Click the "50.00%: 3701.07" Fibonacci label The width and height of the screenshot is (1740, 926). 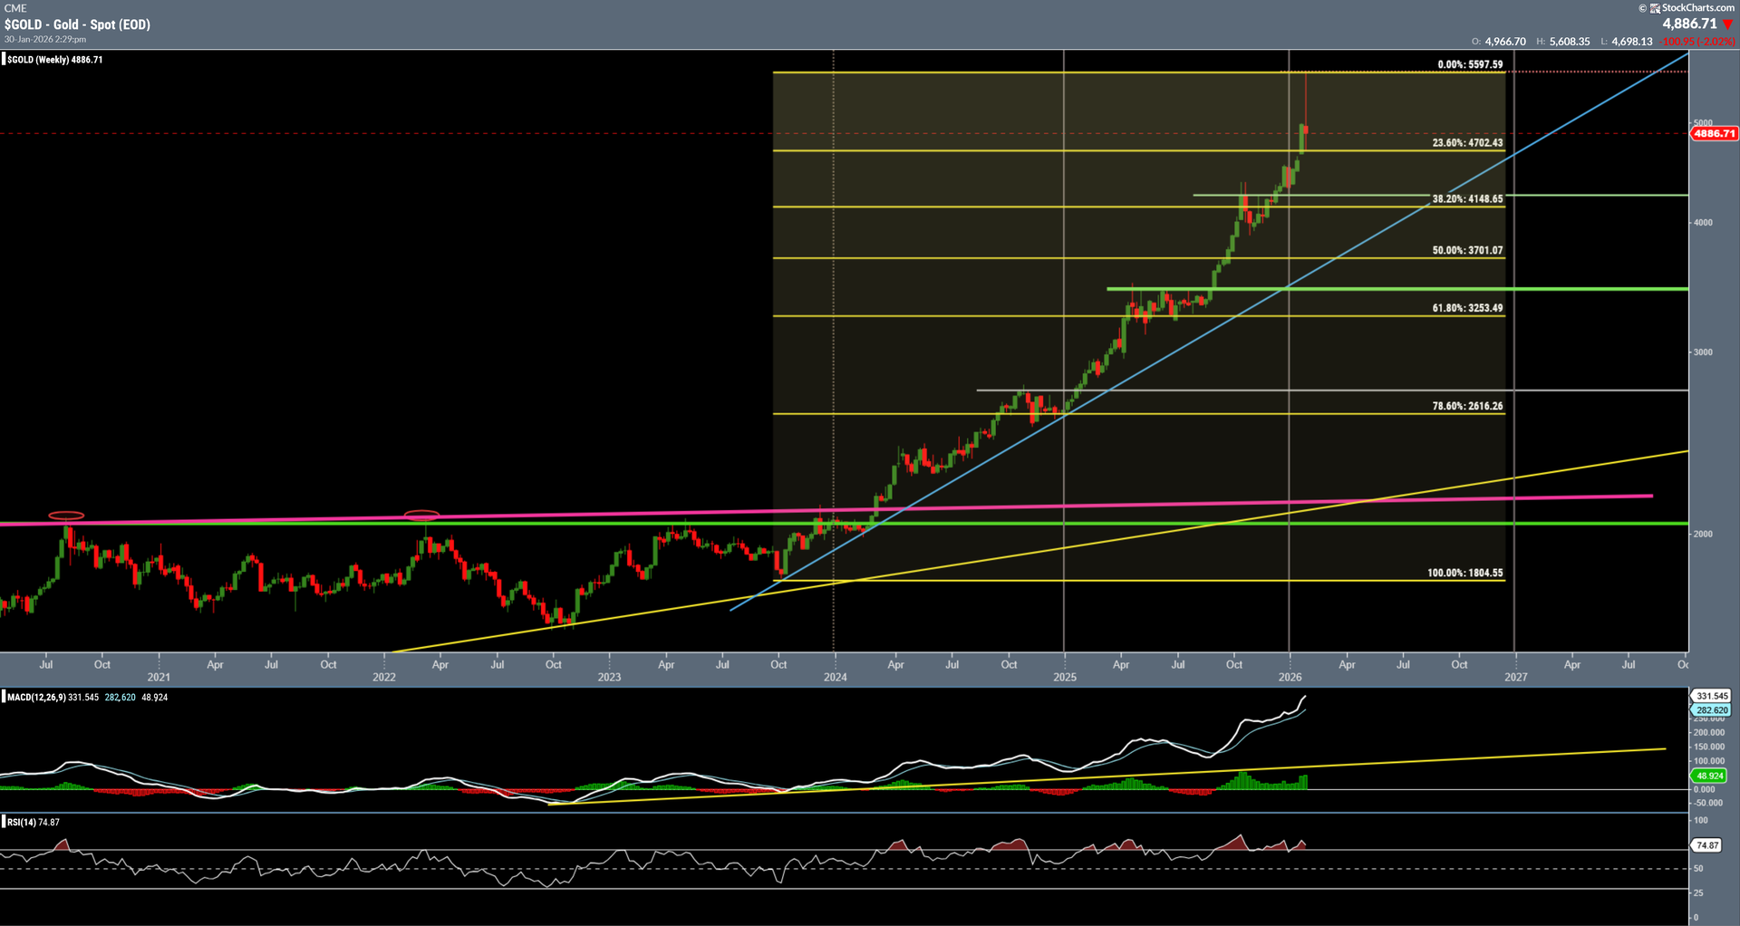coord(1467,250)
